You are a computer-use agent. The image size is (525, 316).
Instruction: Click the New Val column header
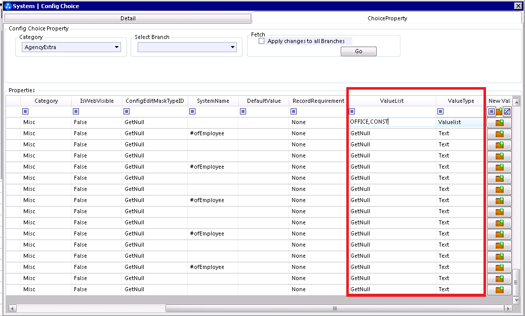tap(499, 101)
